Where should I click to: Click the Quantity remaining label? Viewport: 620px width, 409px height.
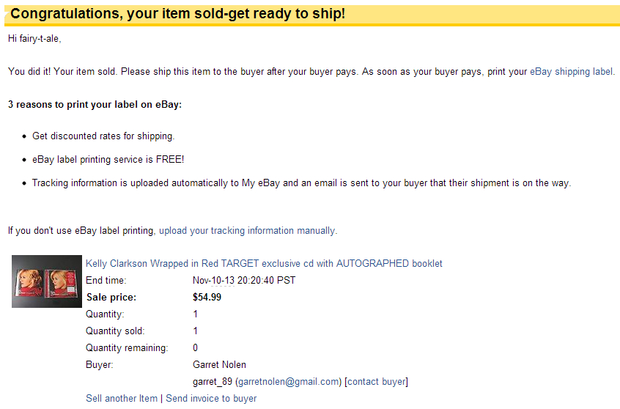pyautogui.click(x=127, y=348)
